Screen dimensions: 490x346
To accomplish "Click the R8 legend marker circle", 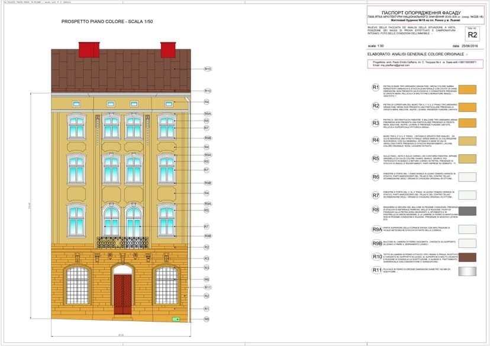I will coord(376,209).
